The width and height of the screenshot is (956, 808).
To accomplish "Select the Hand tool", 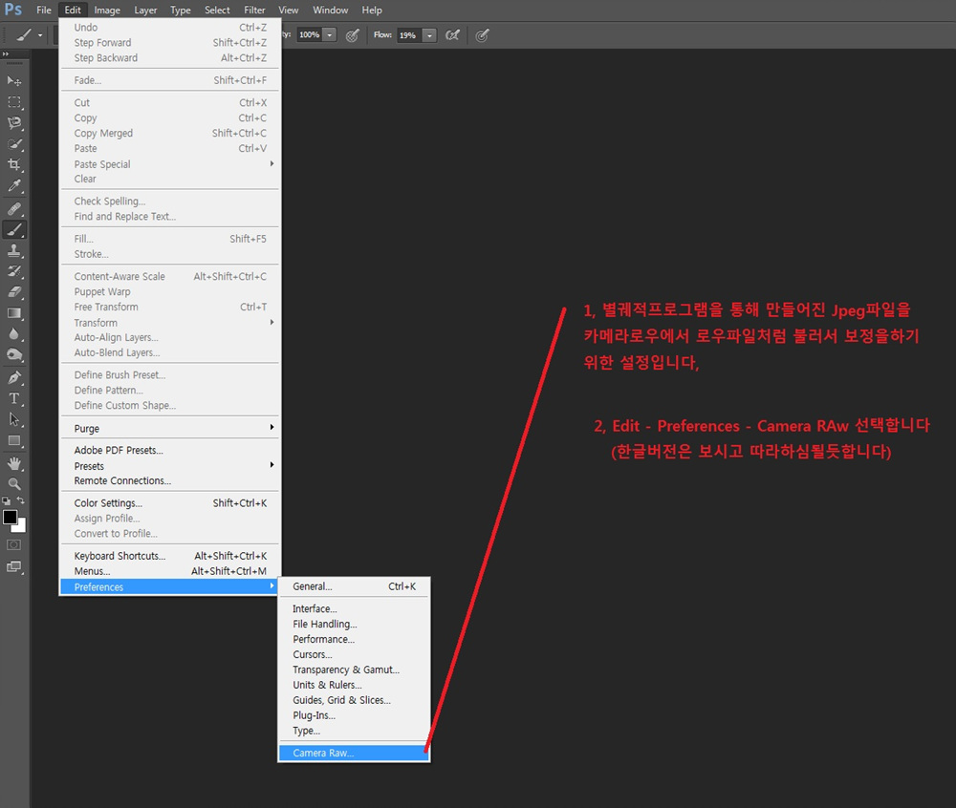I will pyautogui.click(x=14, y=463).
